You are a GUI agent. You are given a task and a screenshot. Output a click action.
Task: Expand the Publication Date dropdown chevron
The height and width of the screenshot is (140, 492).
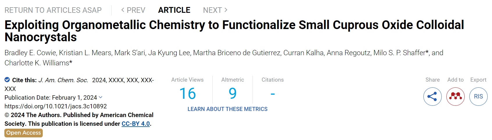point(101,97)
